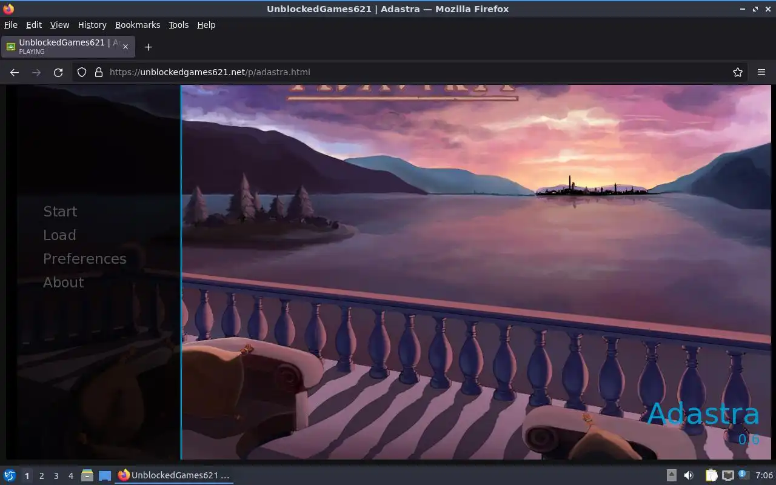Open the File menu
Image resolution: width=776 pixels, height=485 pixels.
point(11,25)
